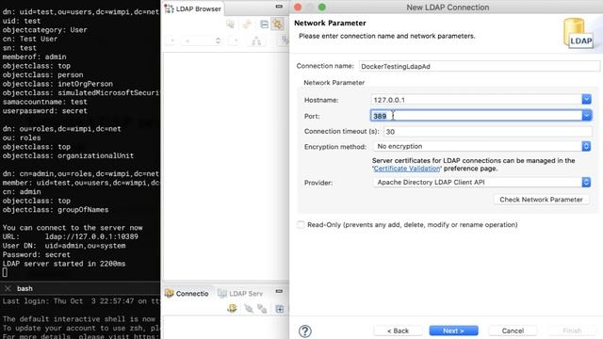This screenshot has width=603, height=339.
Task: Click 'samaccountname: test' terminal line
Action: coord(44,102)
